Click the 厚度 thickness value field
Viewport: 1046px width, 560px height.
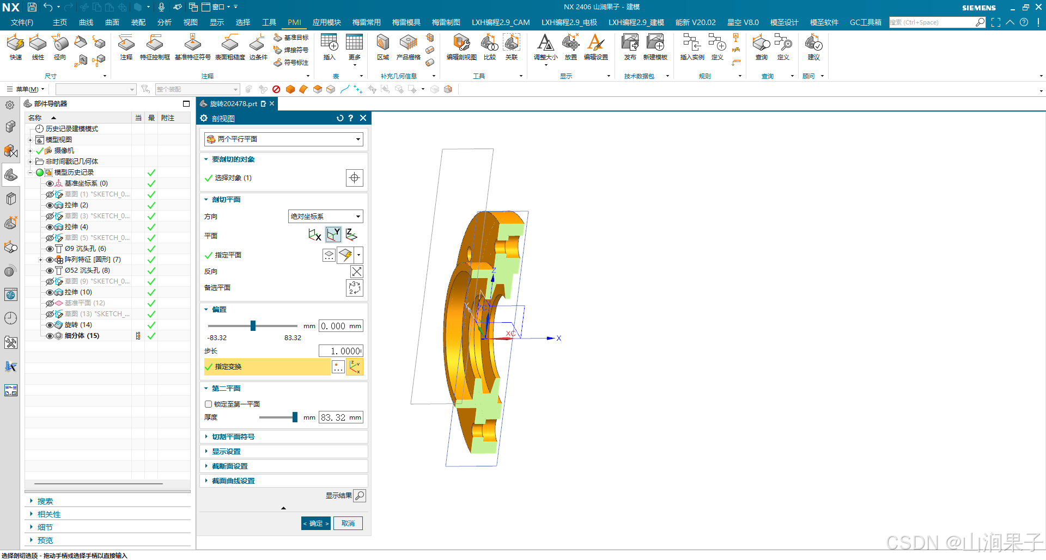click(x=341, y=417)
